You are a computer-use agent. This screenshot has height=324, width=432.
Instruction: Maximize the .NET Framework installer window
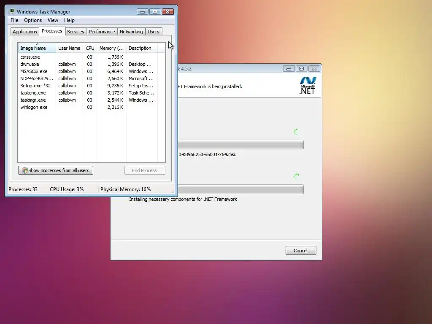click(x=301, y=69)
